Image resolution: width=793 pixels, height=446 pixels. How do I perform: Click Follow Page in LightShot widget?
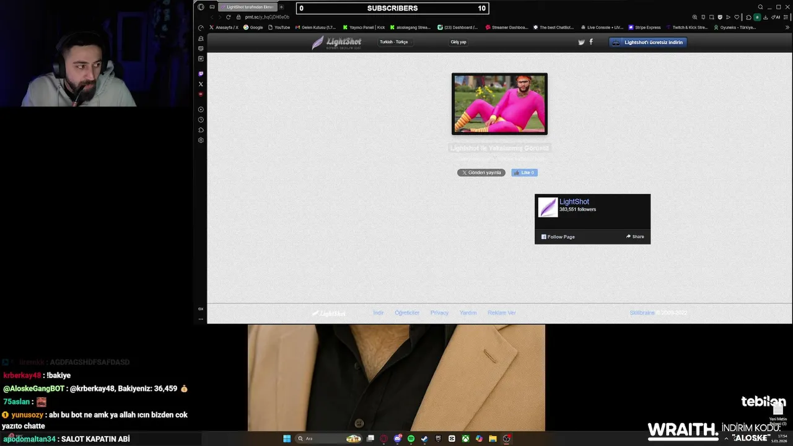click(558, 237)
